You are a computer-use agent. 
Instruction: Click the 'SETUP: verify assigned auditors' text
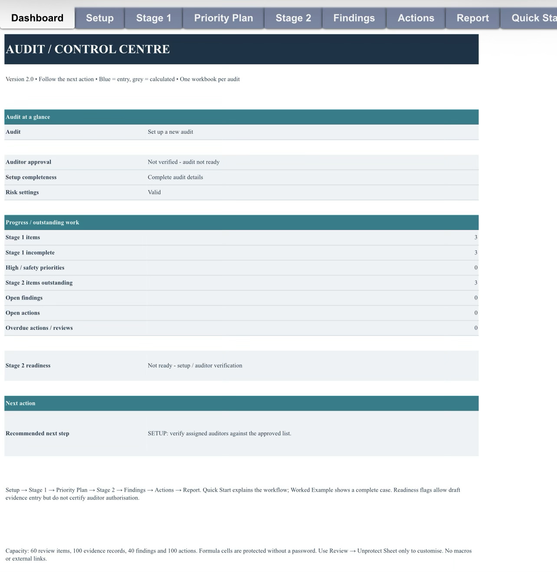pos(220,434)
